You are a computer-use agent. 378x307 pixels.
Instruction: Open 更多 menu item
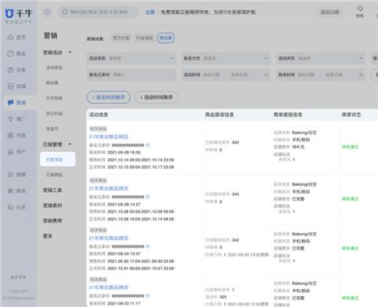(x=47, y=236)
